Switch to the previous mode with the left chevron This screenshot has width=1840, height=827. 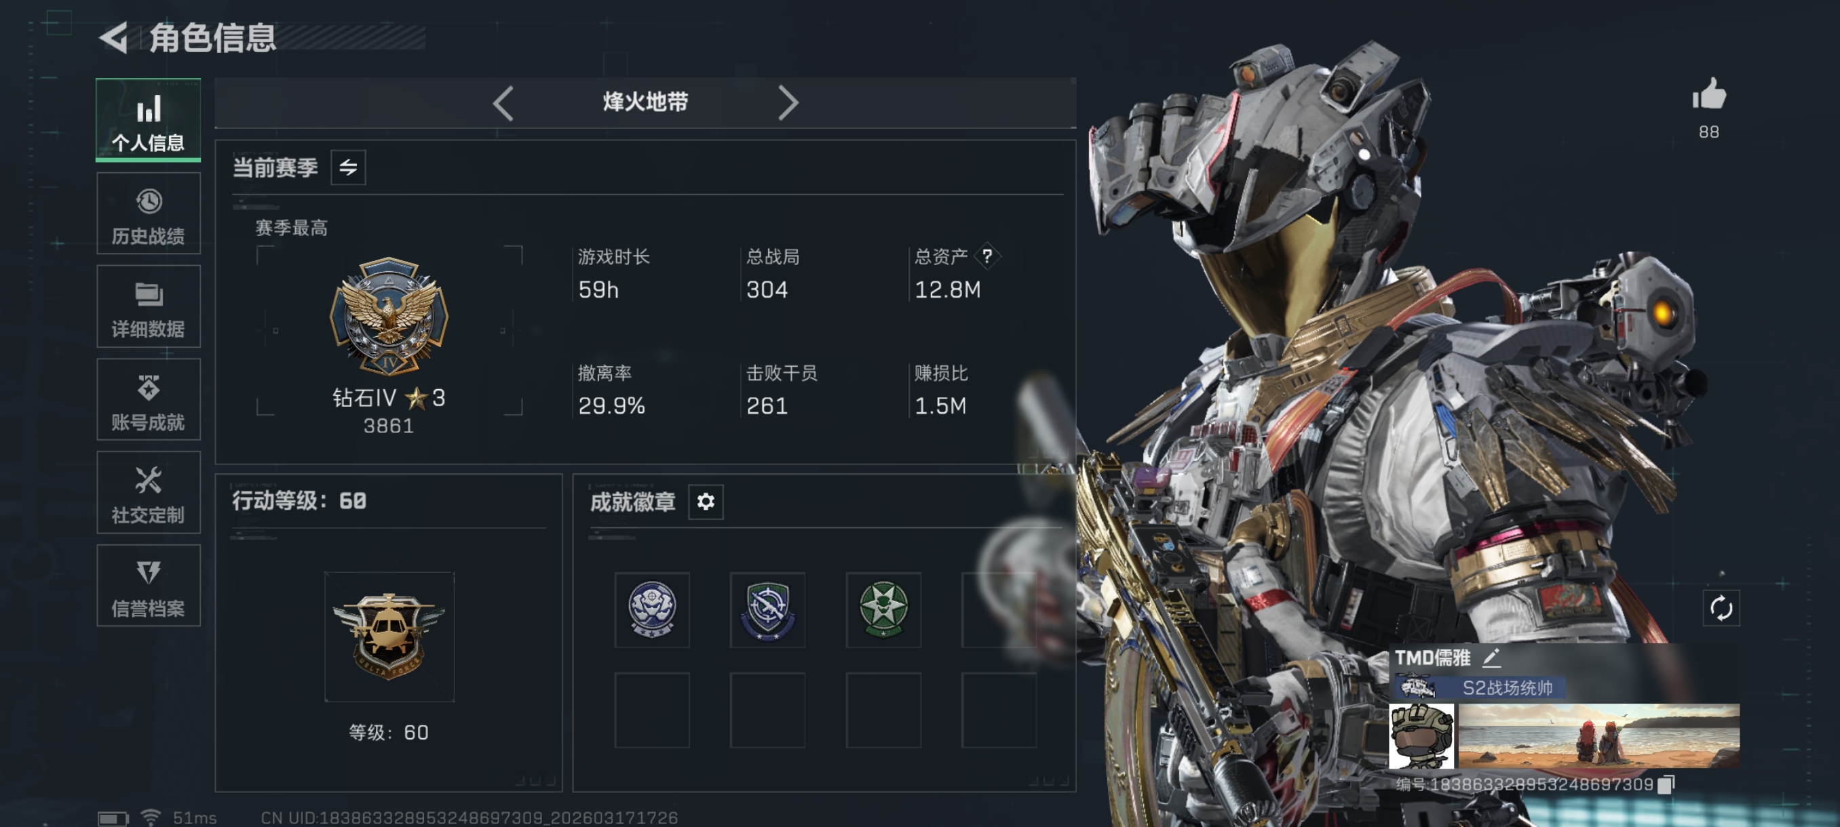503,103
